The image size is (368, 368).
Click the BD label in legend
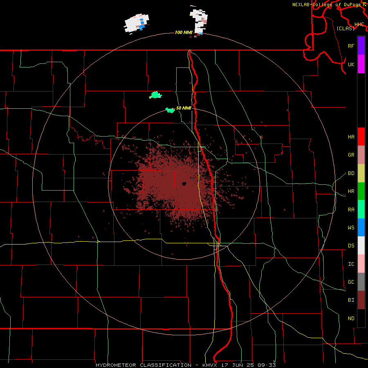351,173
